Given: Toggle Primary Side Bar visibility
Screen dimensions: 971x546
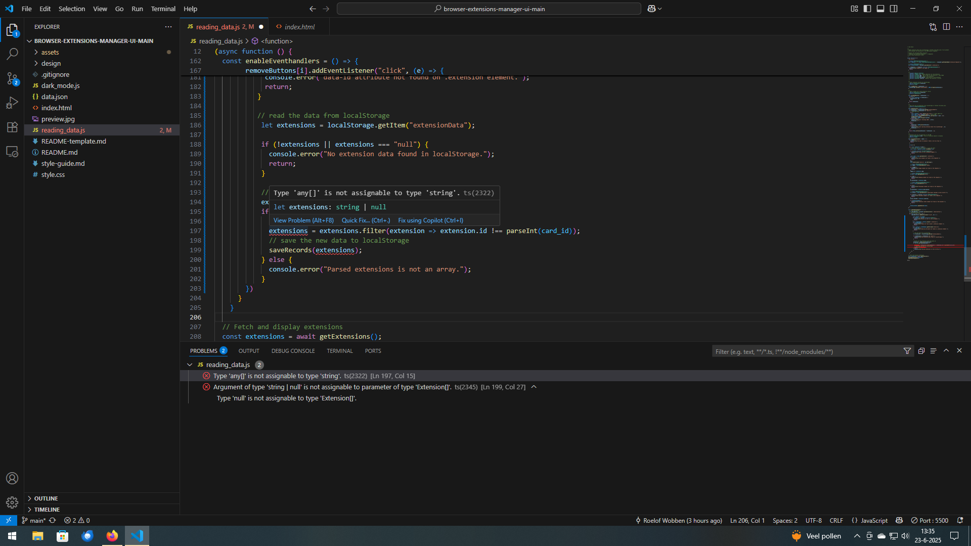Looking at the screenshot, I should pos(867,9).
